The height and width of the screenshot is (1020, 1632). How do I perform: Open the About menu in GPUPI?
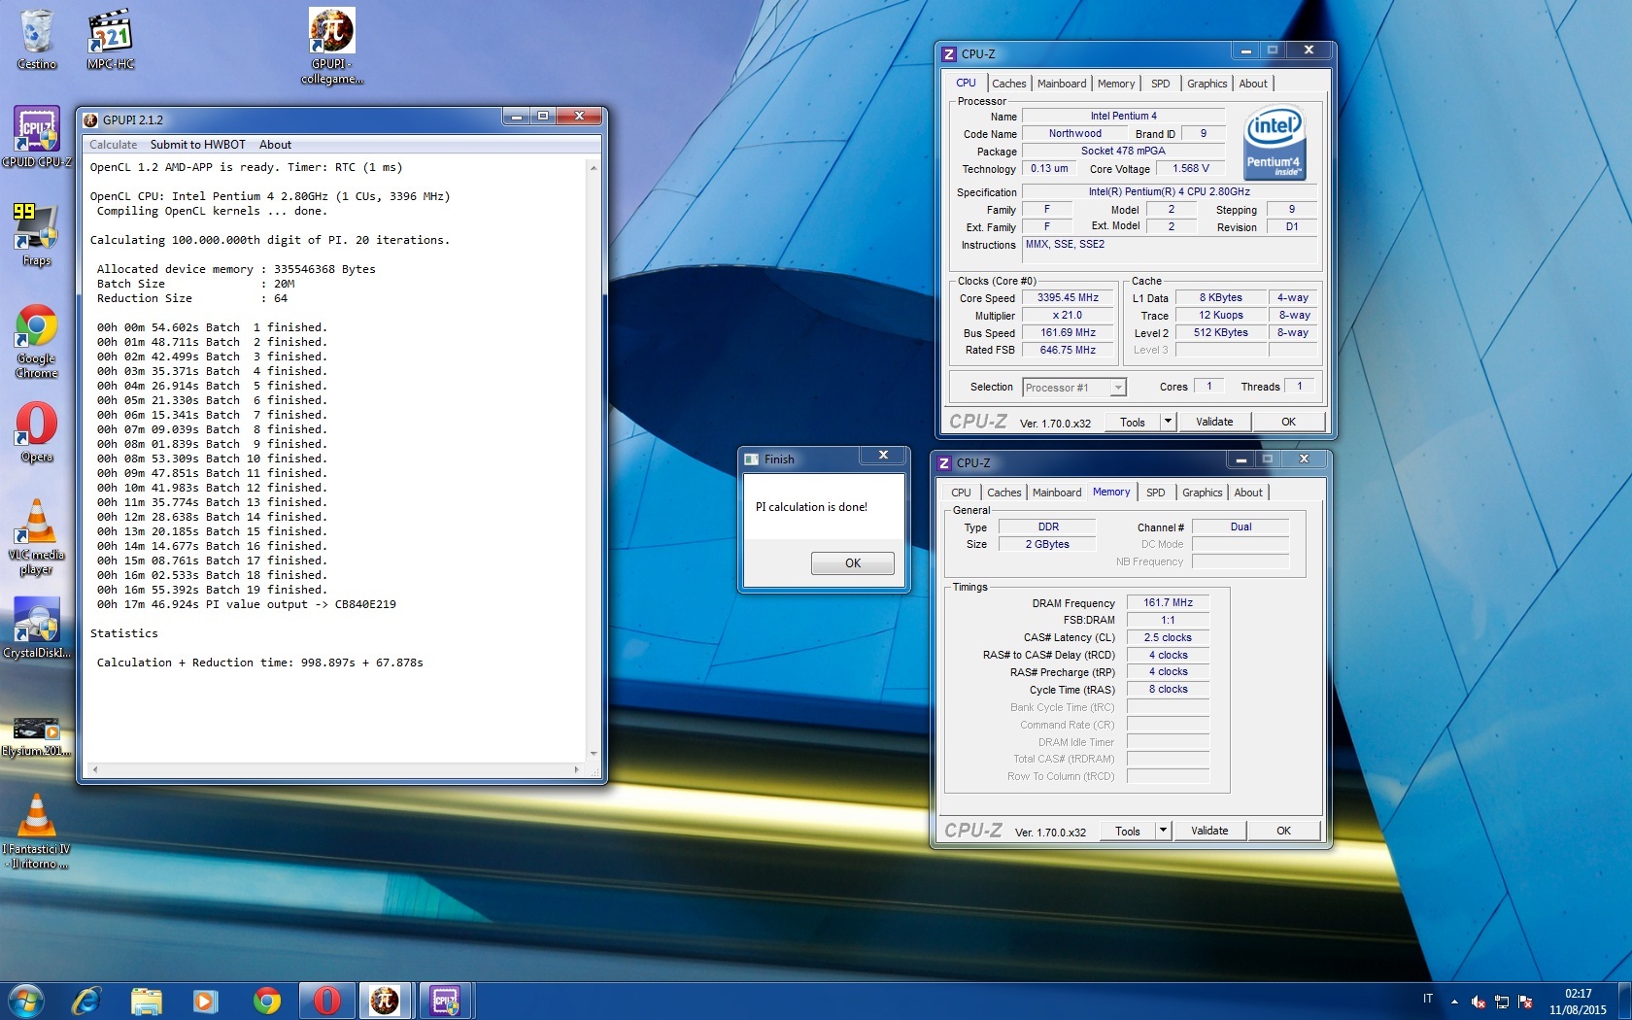(x=275, y=145)
